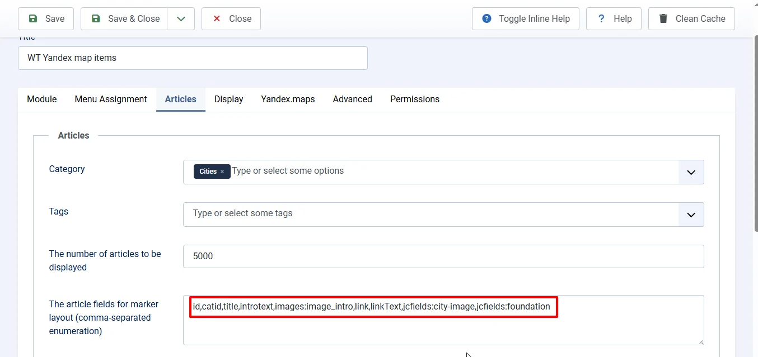Click the Articles fieldset legend

tap(74, 135)
